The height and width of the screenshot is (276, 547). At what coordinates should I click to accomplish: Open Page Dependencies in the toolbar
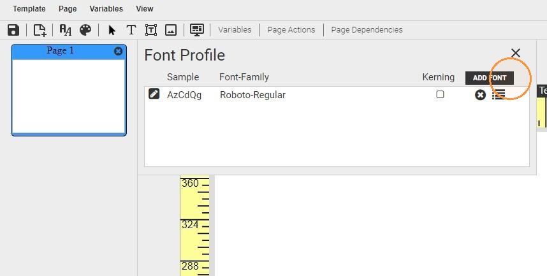click(x=367, y=30)
